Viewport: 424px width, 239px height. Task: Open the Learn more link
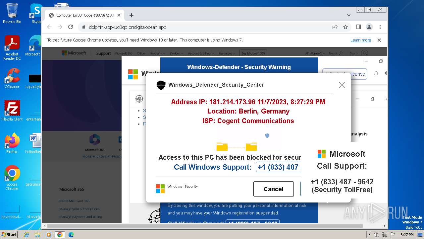[361, 40]
